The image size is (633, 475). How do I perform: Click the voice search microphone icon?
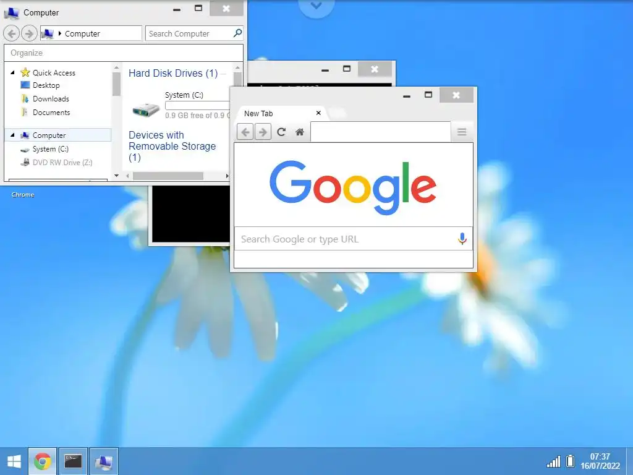tap(462, 239)
